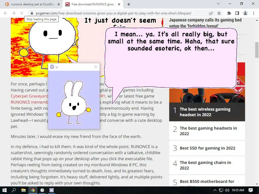Click the scrollbar up arrow
259x194 pixels.
[x=257, y=20]
